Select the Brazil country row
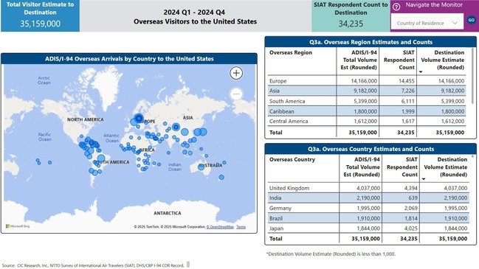 point(368,218)
